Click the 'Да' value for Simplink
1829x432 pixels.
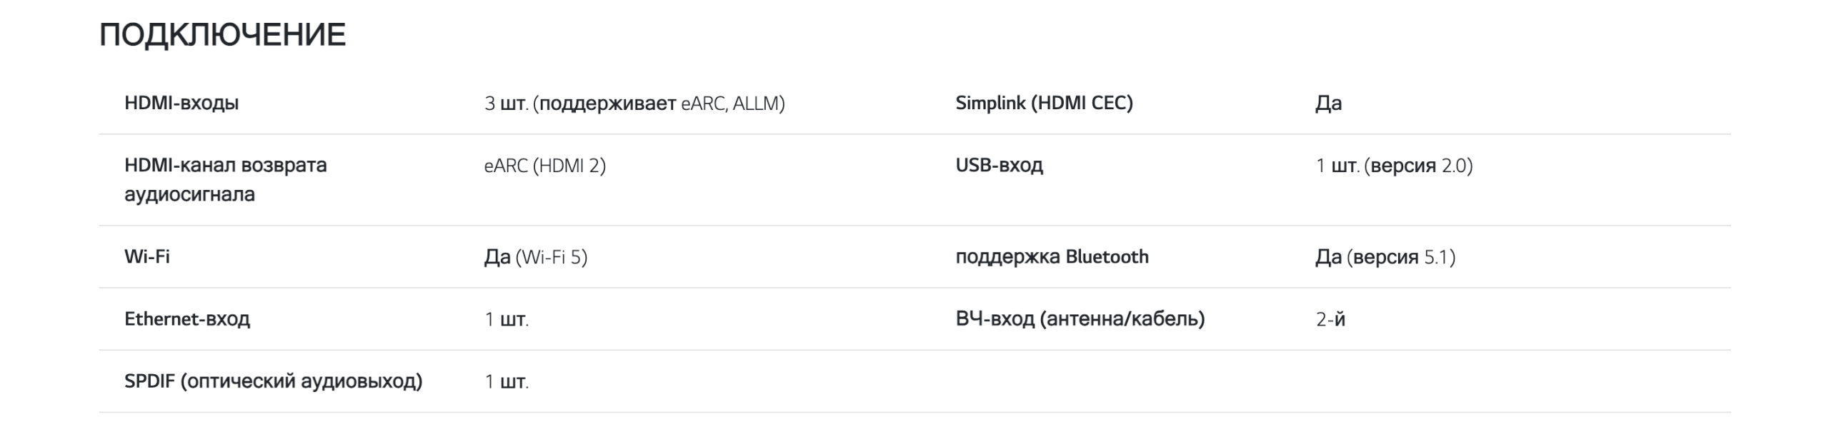[x=1328, y=104]
